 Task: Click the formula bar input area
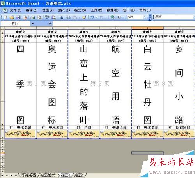tap(124, 23)
